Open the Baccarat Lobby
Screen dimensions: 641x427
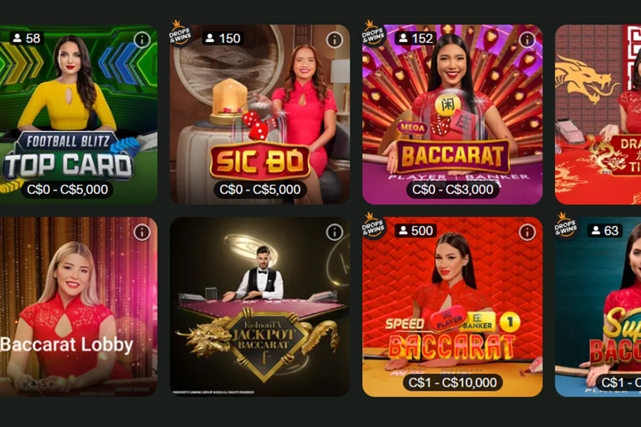coord(79,307)
